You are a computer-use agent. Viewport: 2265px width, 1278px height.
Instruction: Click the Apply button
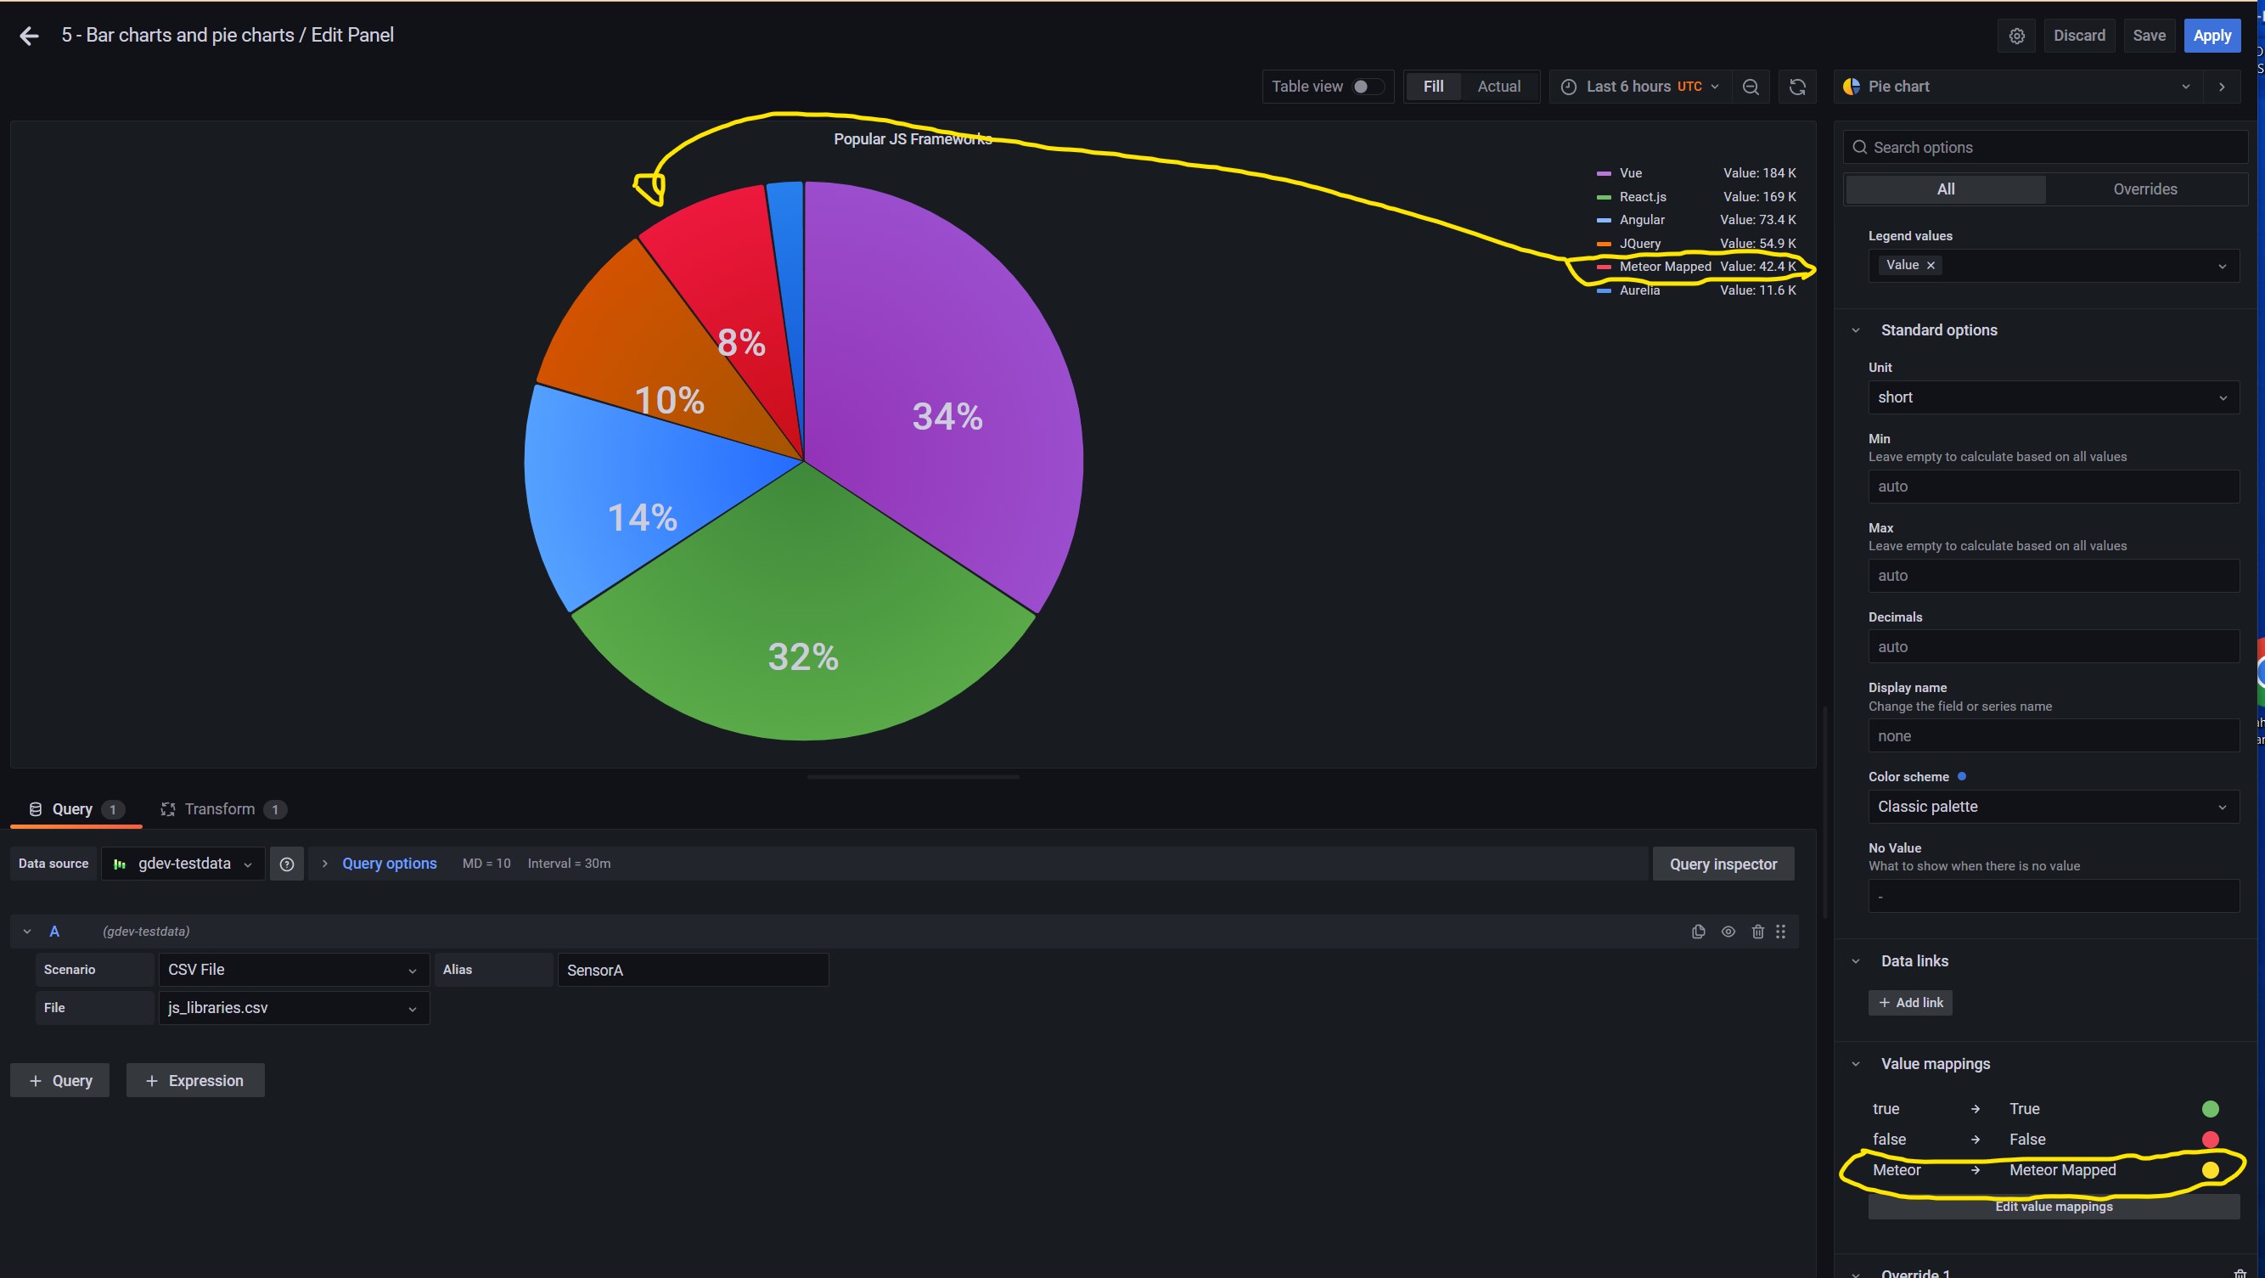point(2212,35)
